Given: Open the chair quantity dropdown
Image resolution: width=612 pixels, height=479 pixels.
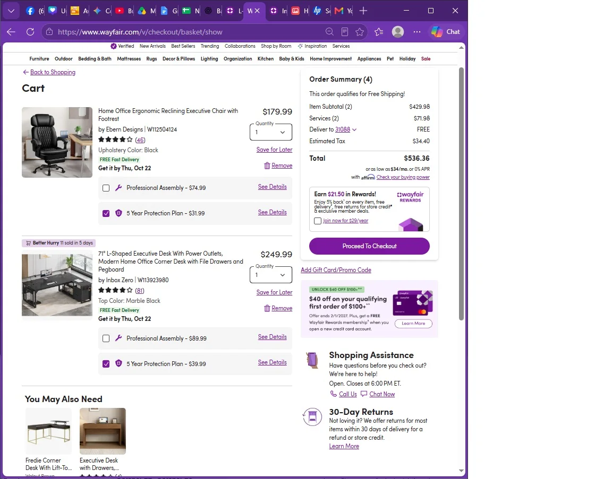Looking at the screenshot, I should 270,132.
